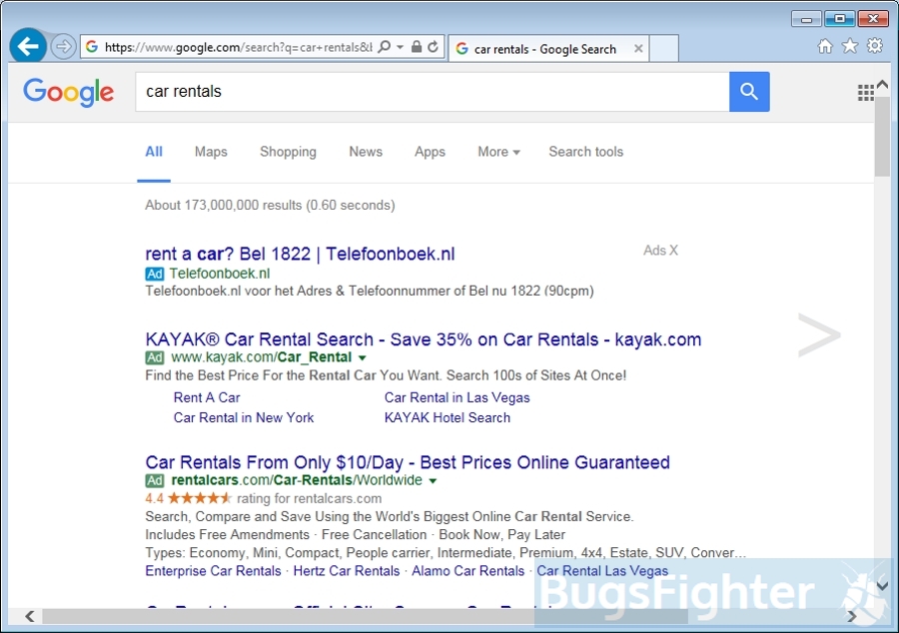This screenshot has height=633, width=899.
Task: Refresh the page with the reload icon
Action: (x=434, y=47)
